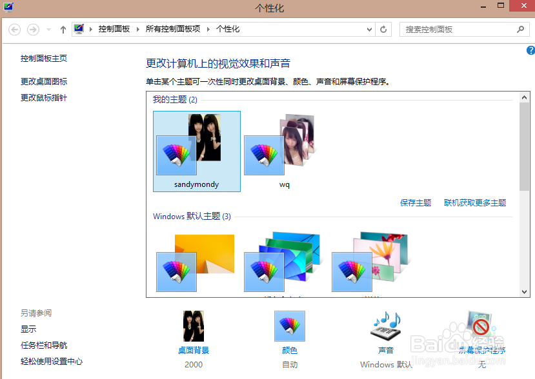
Task: Open 任务栏和导航 link
Action: (44, 345)
